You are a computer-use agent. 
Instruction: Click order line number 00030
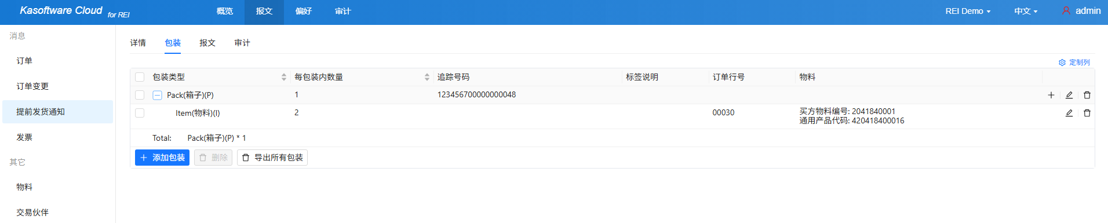723,113
